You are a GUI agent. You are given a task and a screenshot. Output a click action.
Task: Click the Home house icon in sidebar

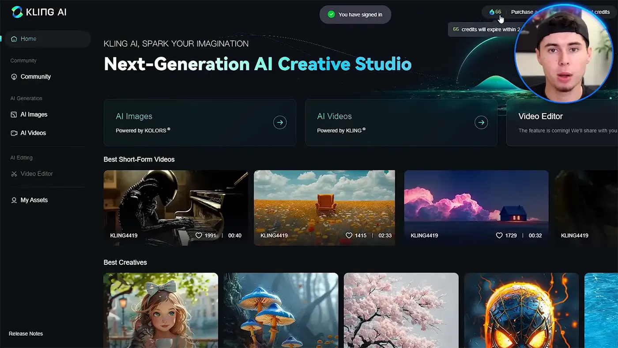[14, 39]
